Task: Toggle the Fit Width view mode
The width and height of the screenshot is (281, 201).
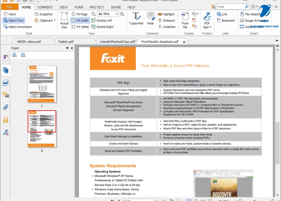Action: 80,21
